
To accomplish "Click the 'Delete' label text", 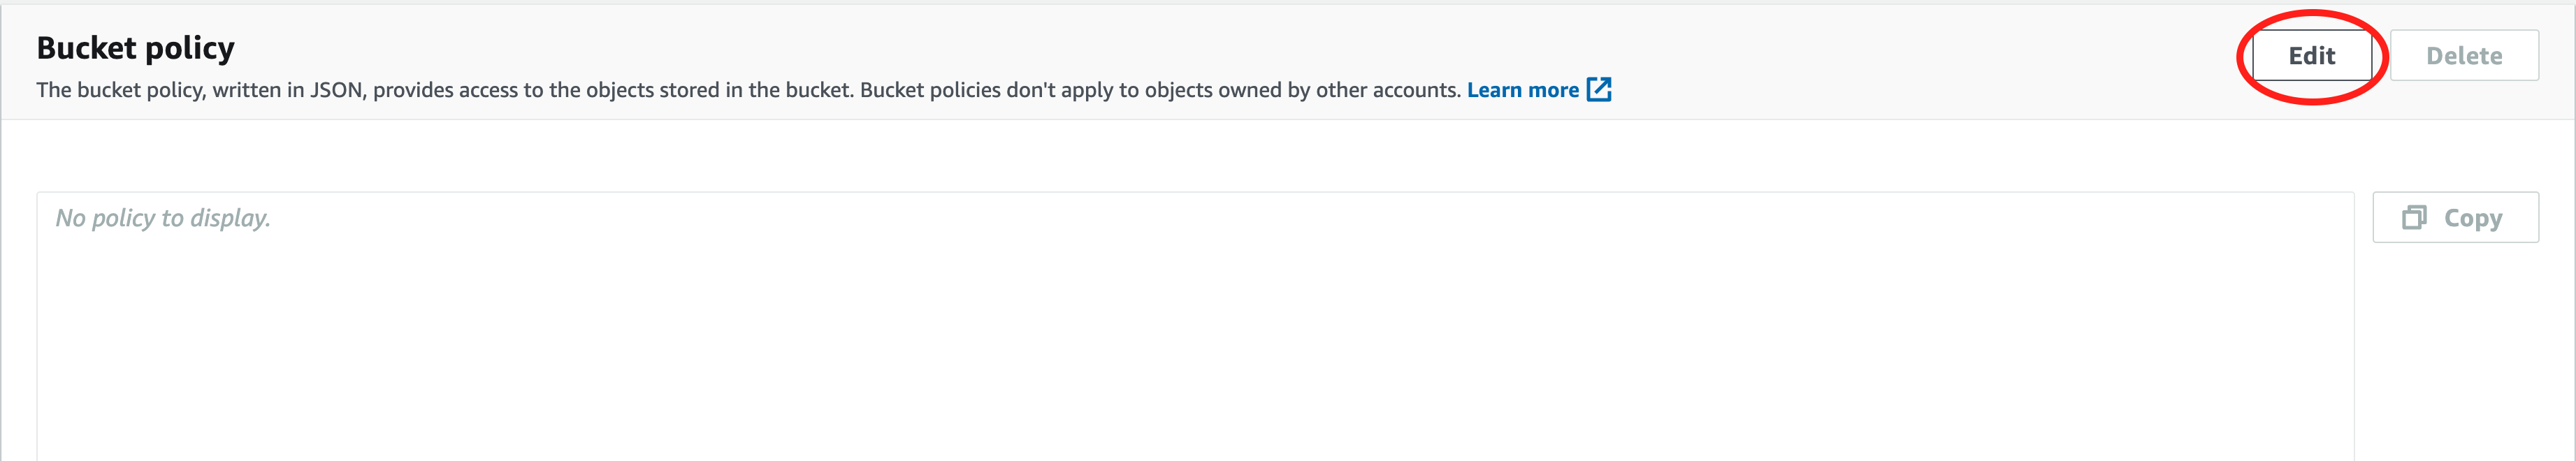I will point(2463,56).
